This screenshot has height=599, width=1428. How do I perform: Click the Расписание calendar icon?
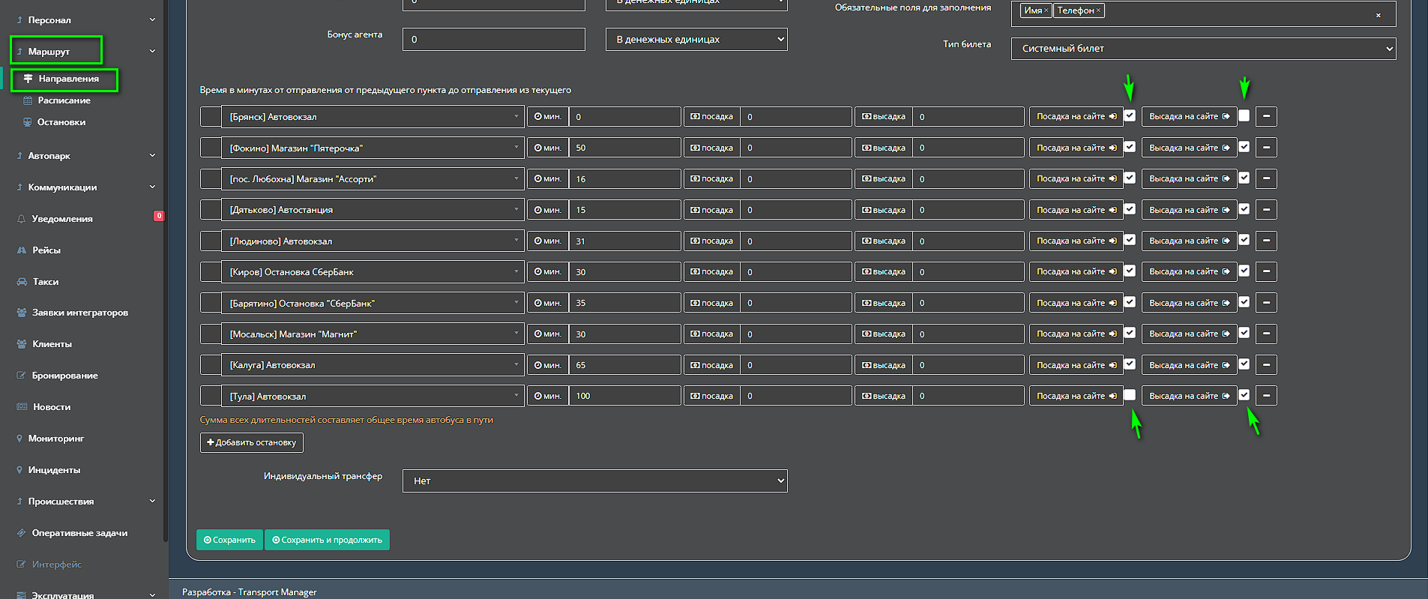pyautogui.click(x=28, y=100)
